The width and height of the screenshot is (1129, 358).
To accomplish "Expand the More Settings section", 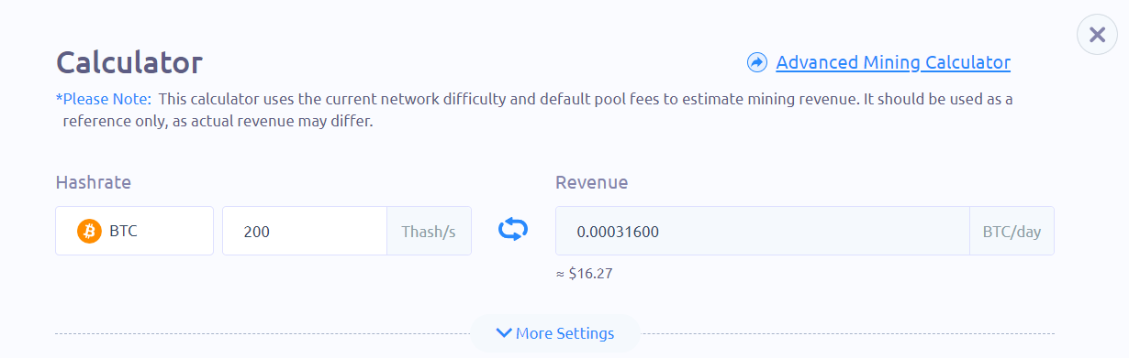I will coord(555,333).
